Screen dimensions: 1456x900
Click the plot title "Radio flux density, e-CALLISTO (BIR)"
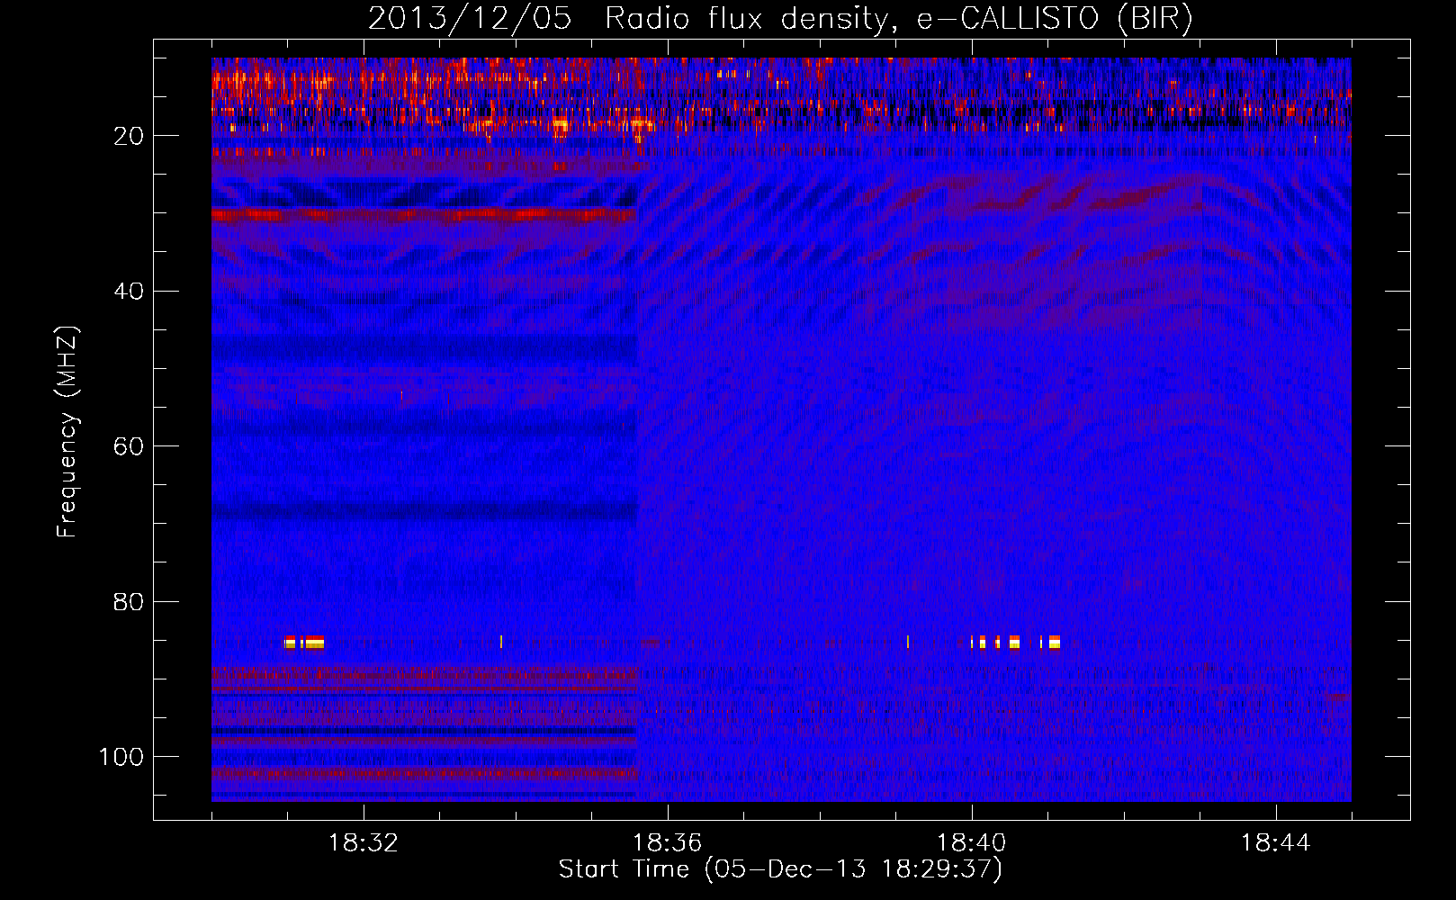pos(898,19)
